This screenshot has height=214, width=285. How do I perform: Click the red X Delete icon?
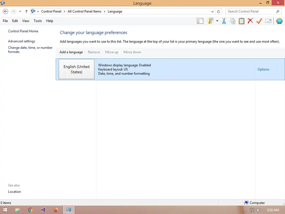[250, 21]
